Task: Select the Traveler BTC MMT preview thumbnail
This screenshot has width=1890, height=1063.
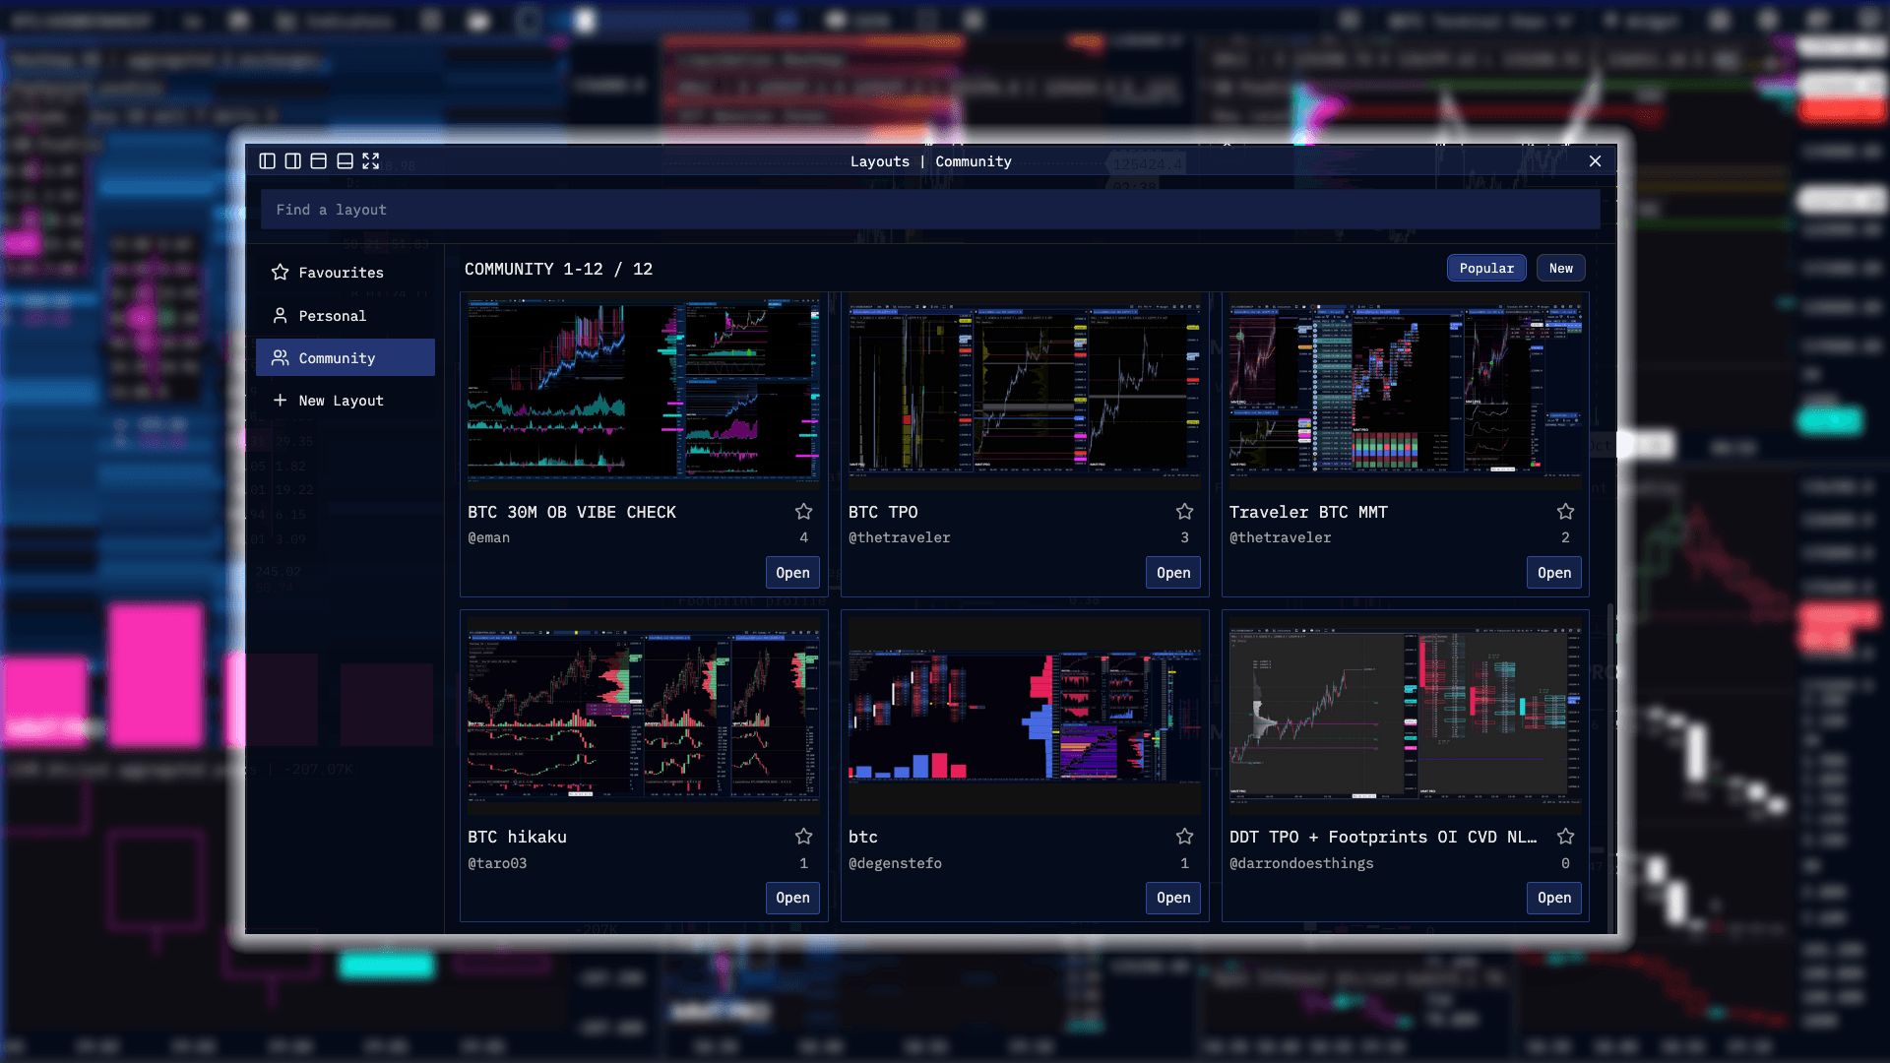Action: click(1405, 391)
